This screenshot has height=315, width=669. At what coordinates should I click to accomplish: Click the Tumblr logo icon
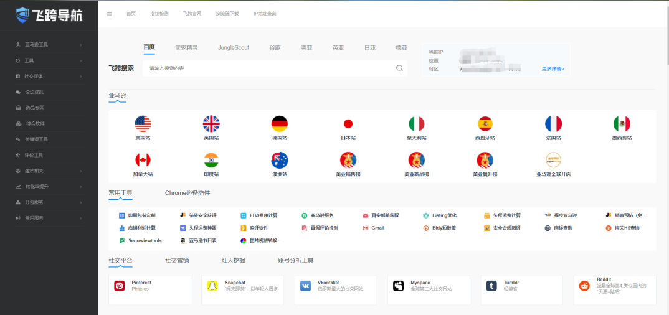coord(491,286)
